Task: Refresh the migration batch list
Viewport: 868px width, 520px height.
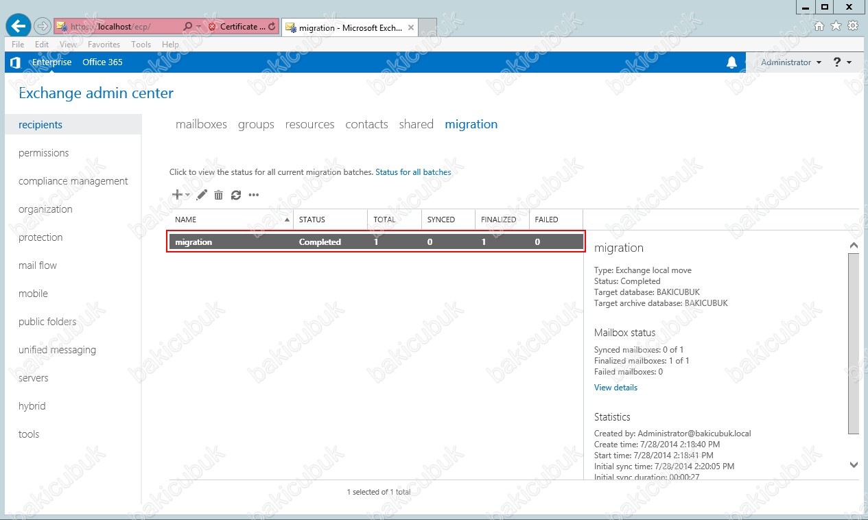Action: 236,195
